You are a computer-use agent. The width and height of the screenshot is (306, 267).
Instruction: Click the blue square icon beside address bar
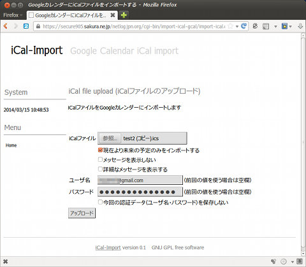point(26,26)
